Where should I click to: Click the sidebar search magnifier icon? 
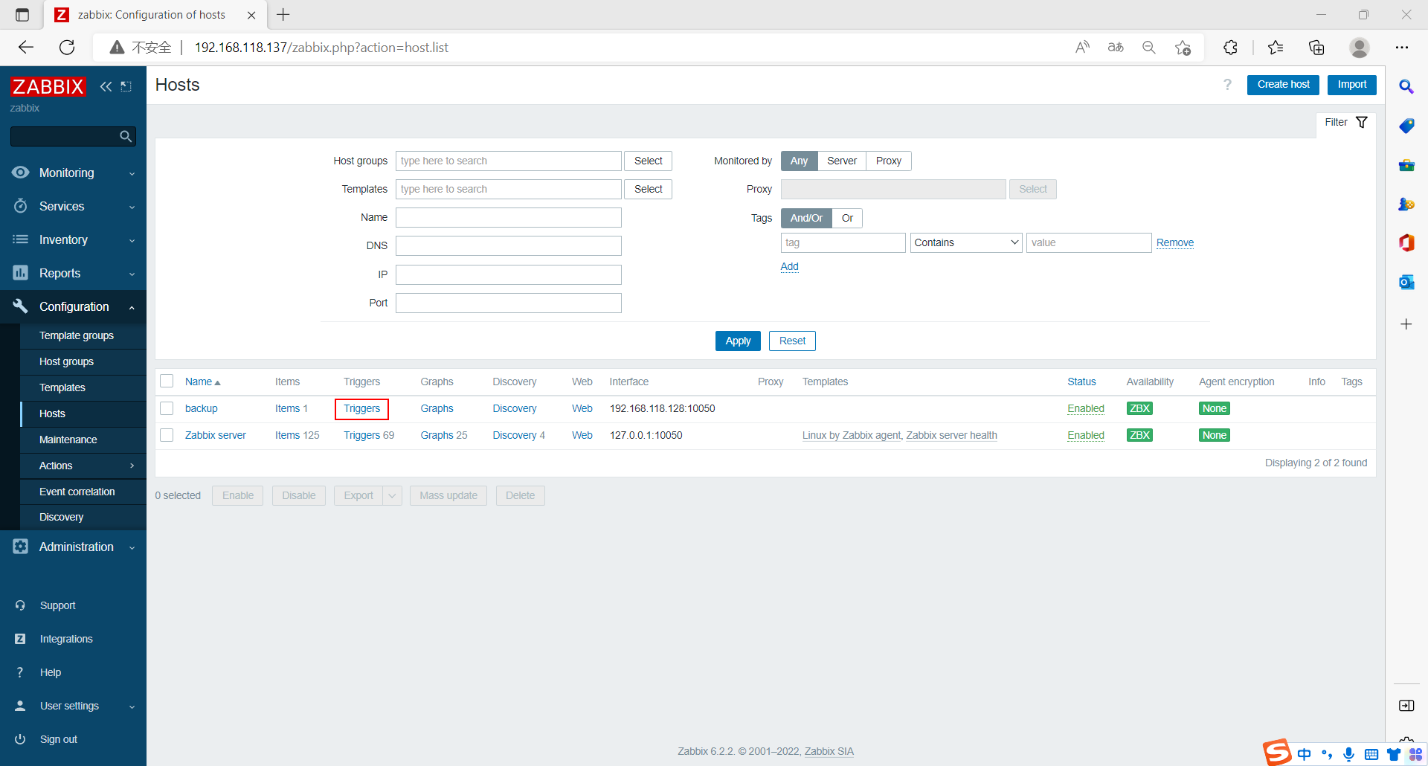tap(126, 136)
